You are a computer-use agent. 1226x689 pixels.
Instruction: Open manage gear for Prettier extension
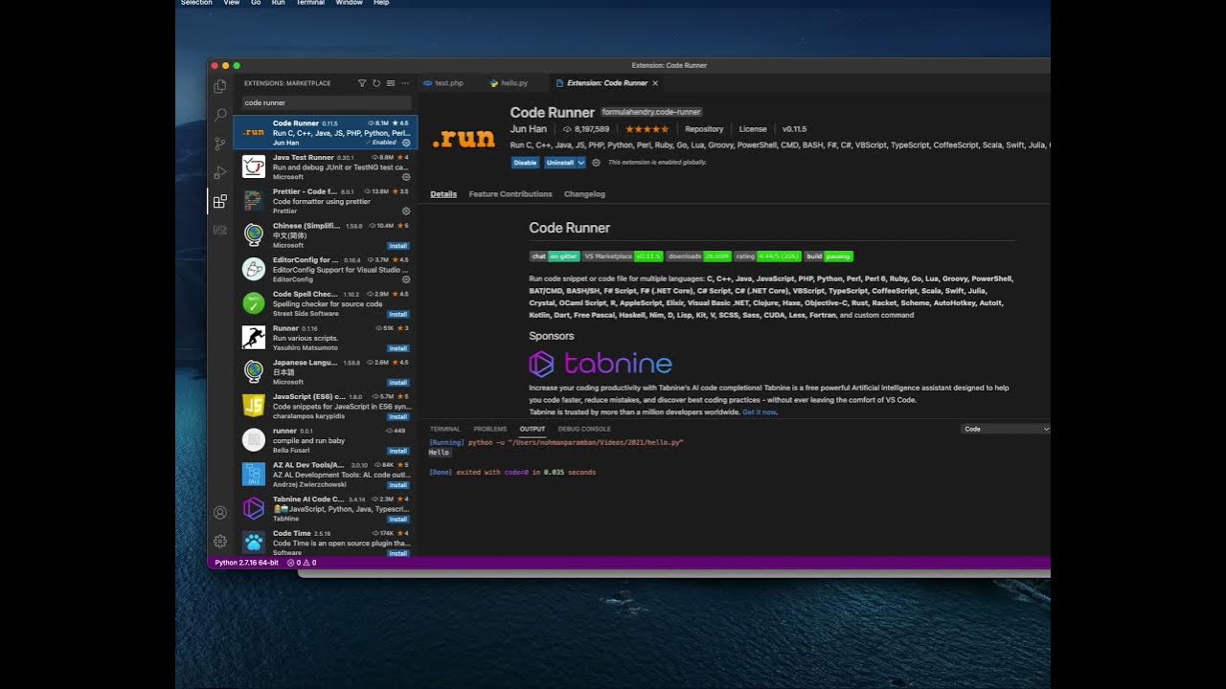point(406,211)
